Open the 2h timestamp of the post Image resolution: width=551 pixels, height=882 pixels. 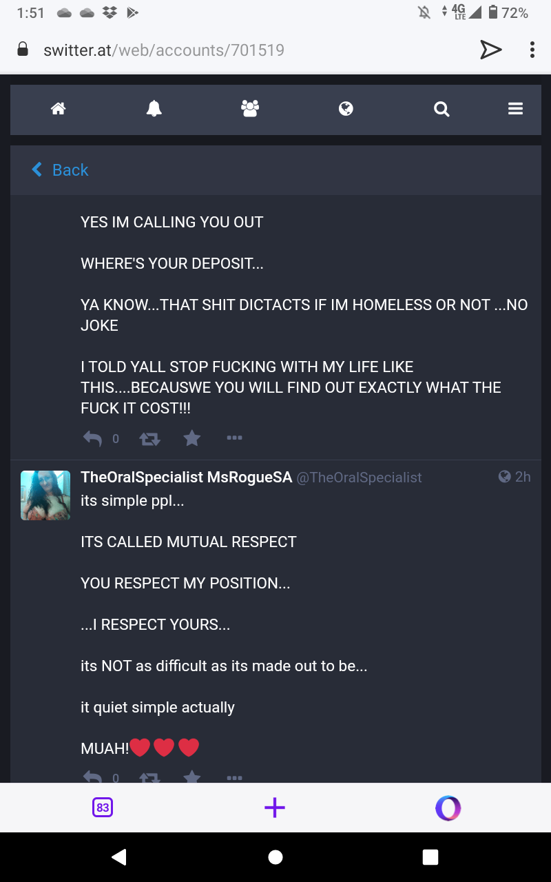coord(522,477)
